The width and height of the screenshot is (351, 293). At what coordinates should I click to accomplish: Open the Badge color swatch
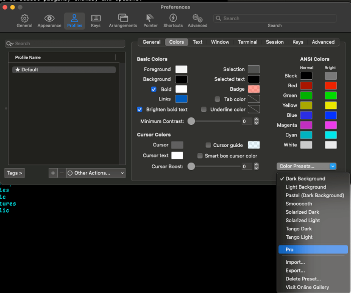click(254, 89)
